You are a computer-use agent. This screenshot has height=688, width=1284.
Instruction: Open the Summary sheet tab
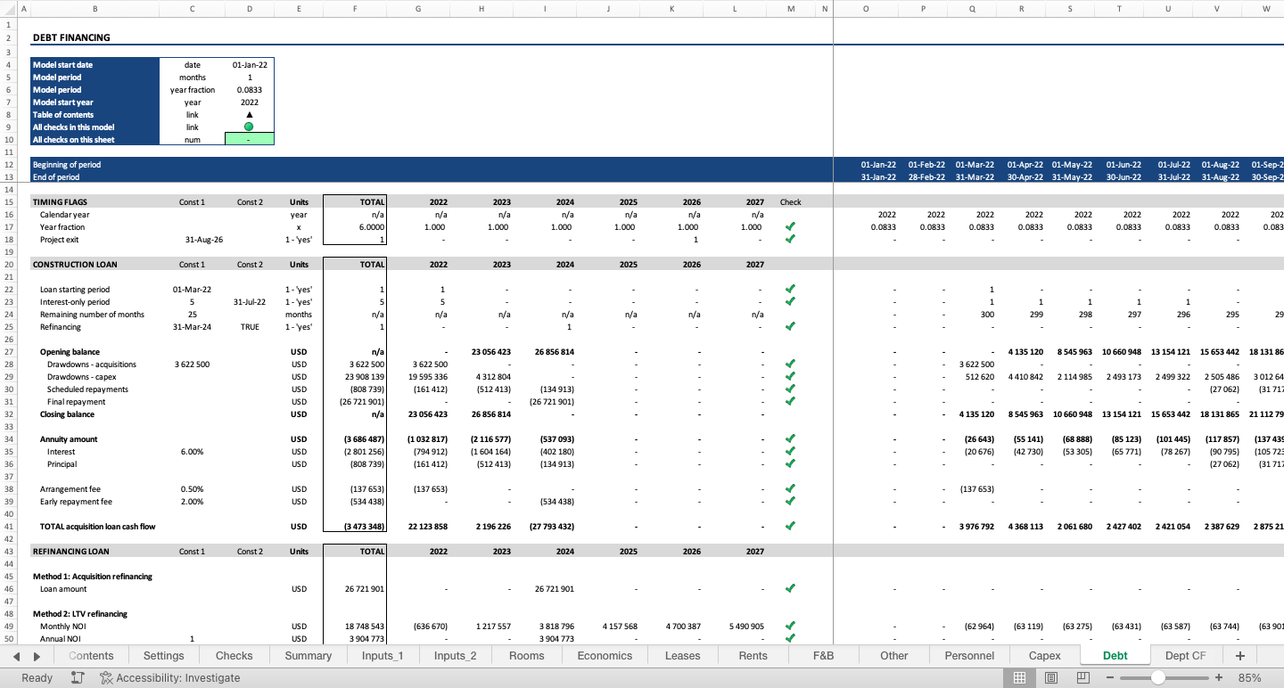307,655
